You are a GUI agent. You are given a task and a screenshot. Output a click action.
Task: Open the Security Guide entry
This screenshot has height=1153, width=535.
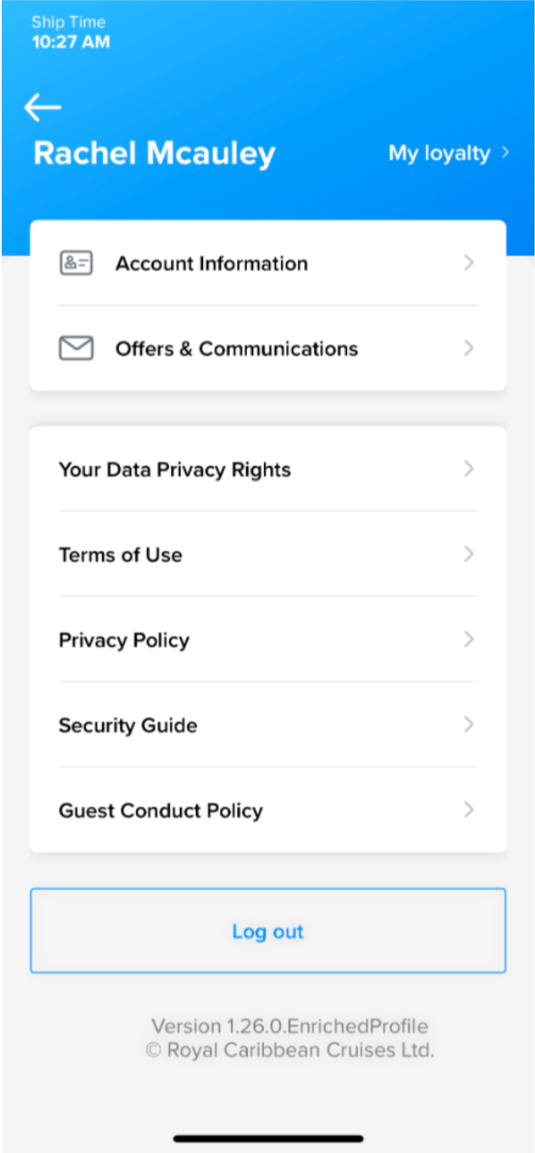point(267,724)
